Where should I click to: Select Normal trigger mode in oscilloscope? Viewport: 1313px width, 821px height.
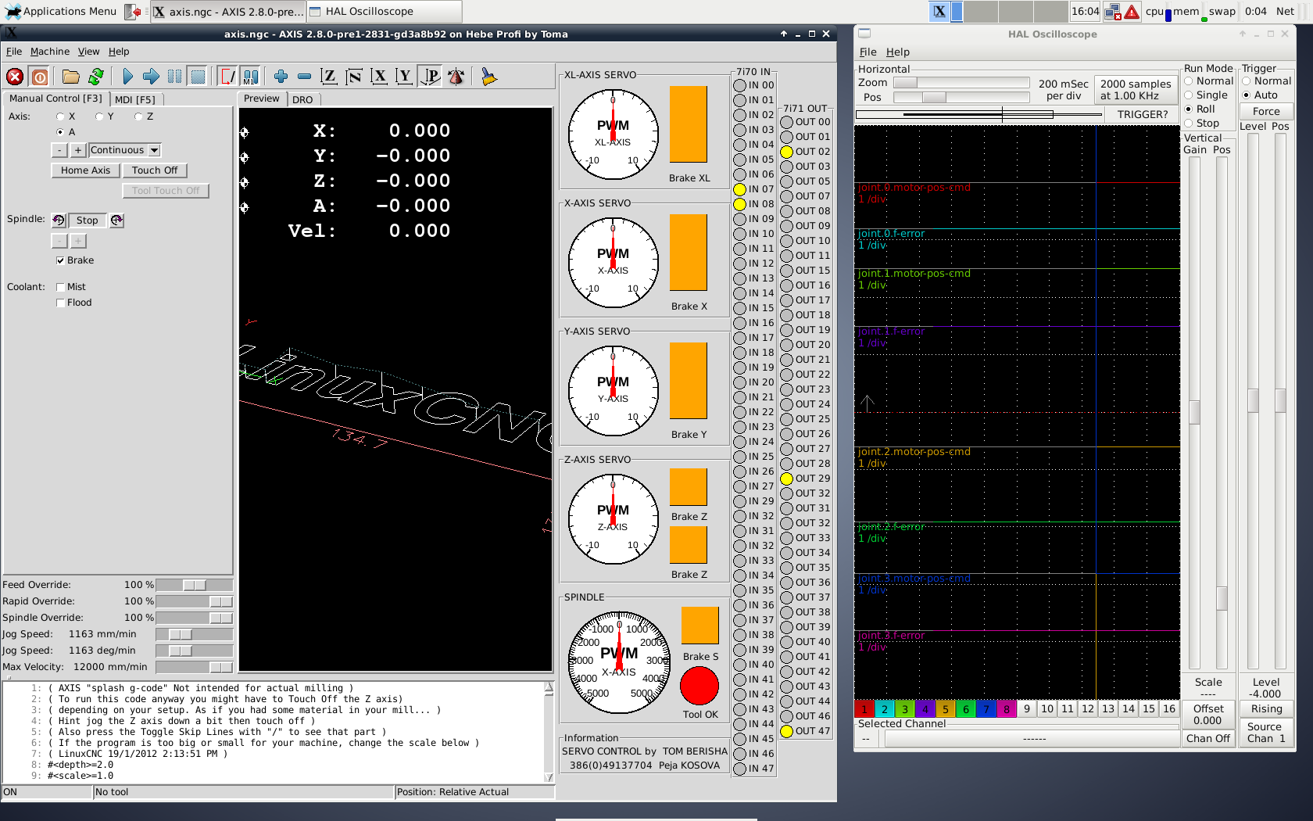pyautogui.click(x=1247, y=81)
